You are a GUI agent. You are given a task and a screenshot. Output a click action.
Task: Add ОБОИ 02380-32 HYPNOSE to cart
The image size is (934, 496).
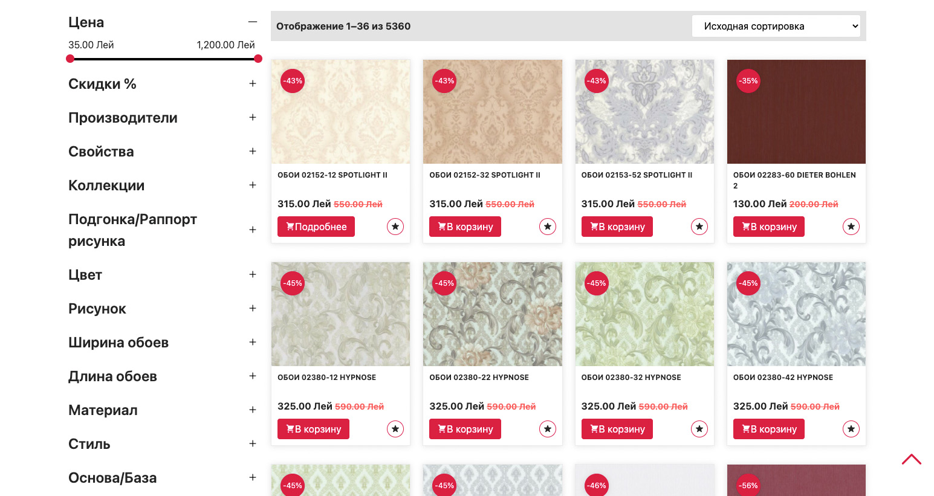tap(617, 429)
